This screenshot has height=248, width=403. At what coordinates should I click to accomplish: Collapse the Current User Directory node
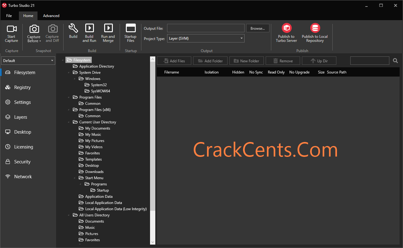tap(69, 122)
